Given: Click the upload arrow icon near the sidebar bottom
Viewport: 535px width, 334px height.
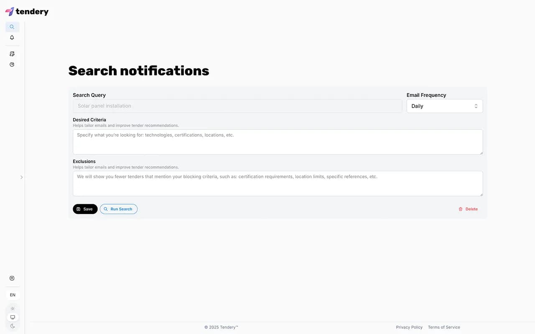Looking at the screenshot, I should 12,278.
